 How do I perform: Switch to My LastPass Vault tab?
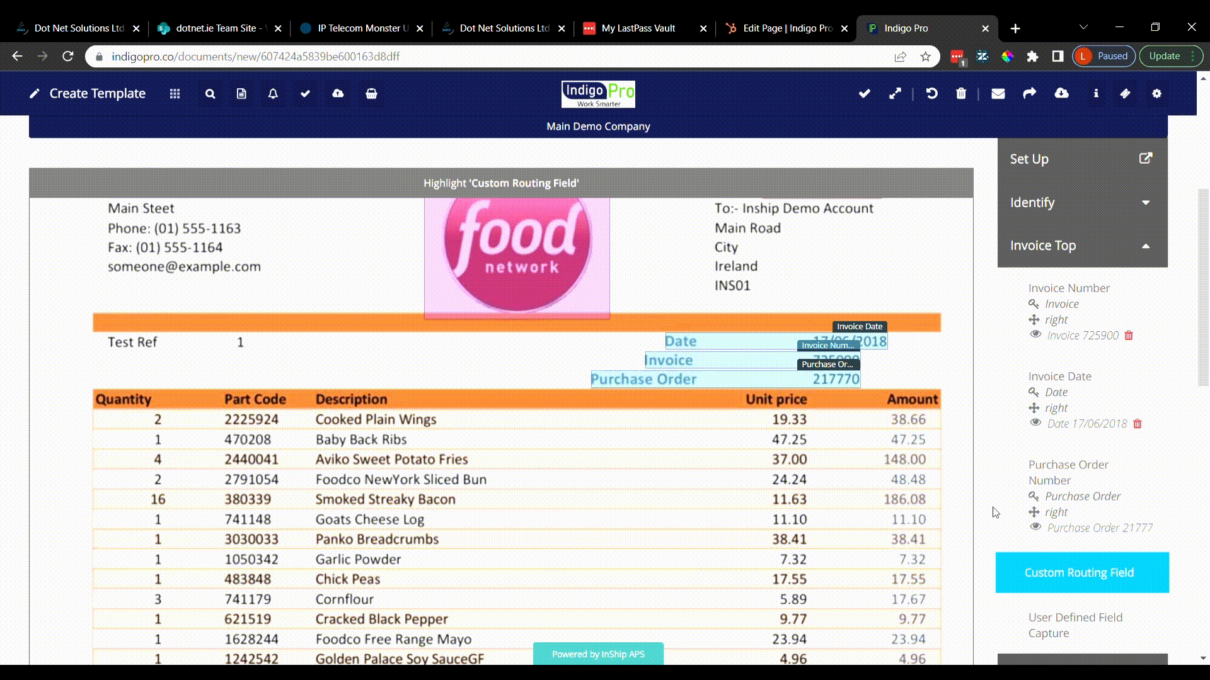pos(638,28)
